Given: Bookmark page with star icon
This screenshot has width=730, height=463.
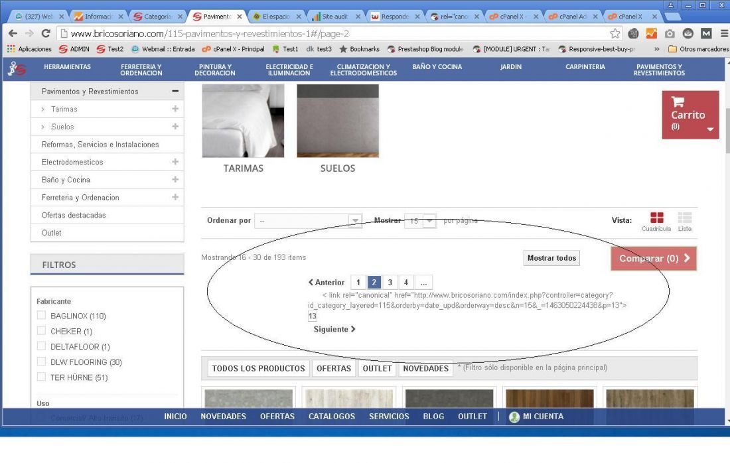Looking at the screenshot, I should coord(615,34).
